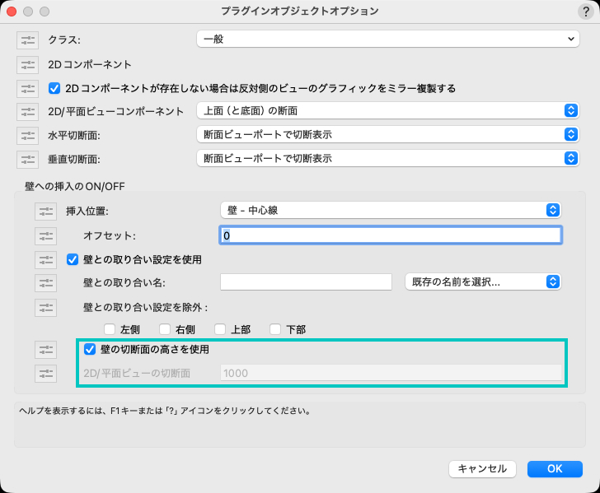Click the settings icon beside 水平切断面

pos(27,135)
